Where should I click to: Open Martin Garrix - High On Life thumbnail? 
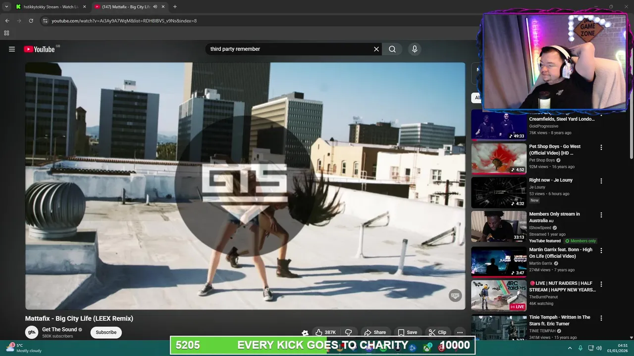[x=499, y=262]
